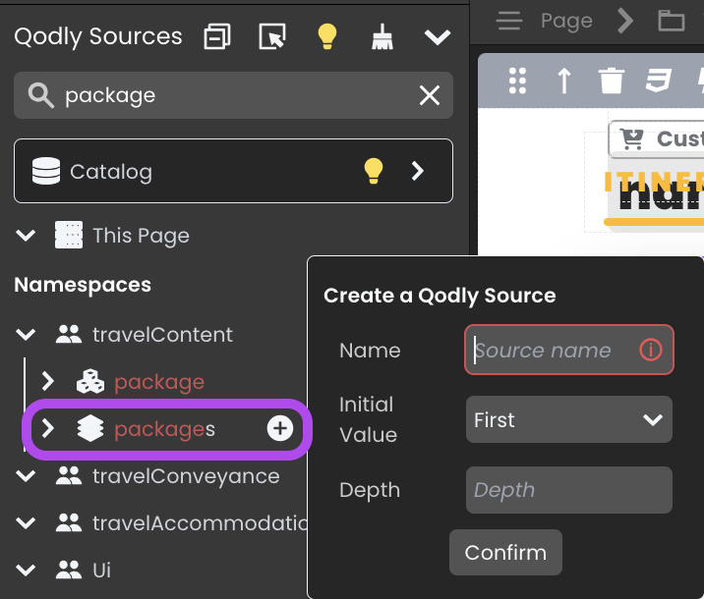Select the This Page label
The image size is (704, 599).
pos(141,236)
